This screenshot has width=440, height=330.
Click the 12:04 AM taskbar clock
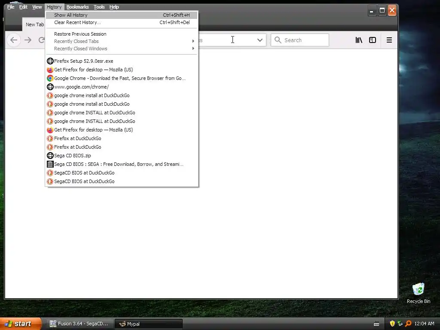tap(424, 324)
